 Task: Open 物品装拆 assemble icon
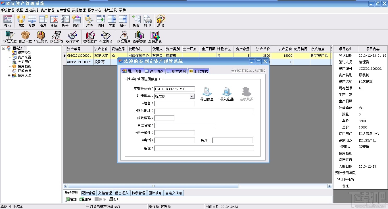click(41, 37)
